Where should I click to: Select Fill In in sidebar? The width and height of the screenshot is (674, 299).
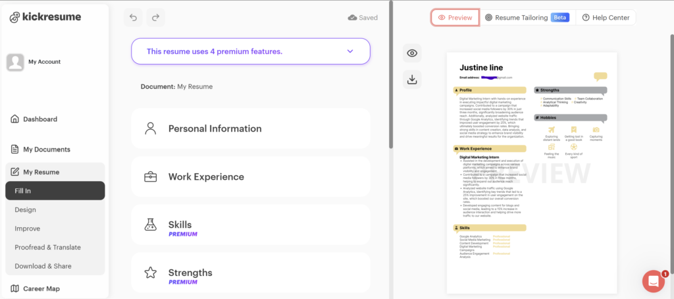(55, 190)
